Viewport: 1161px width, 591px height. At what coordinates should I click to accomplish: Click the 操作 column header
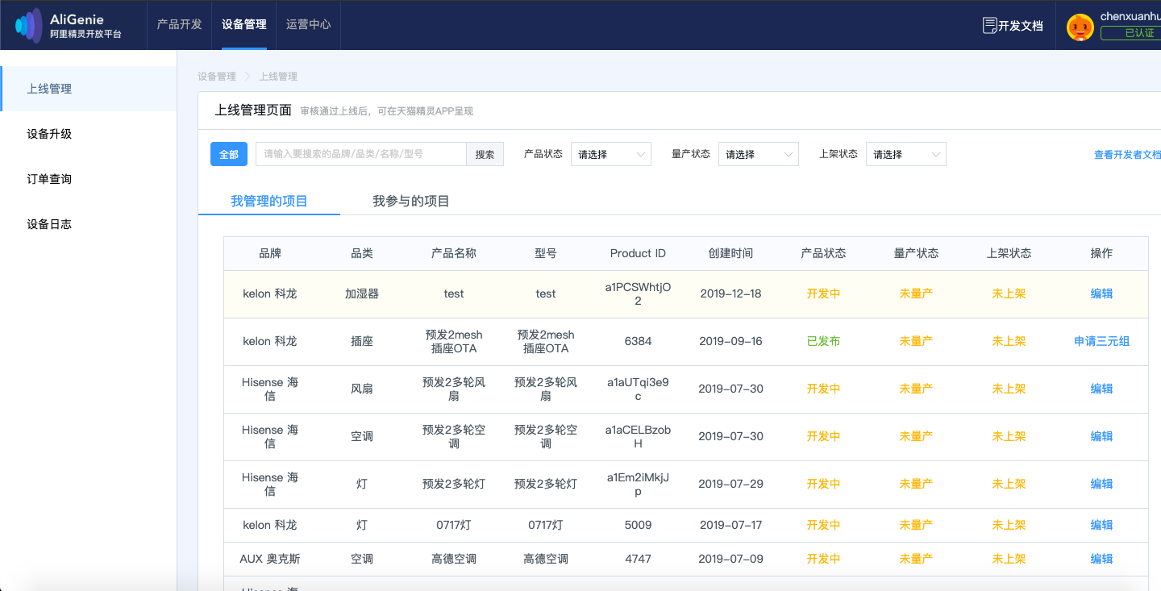[1101, 253]
